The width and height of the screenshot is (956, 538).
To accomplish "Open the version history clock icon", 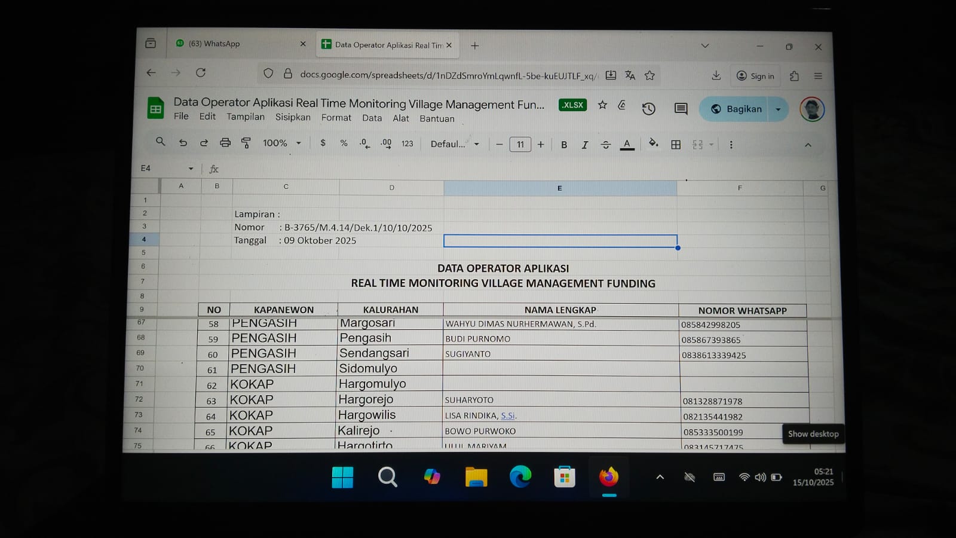I will pos(648,109).
